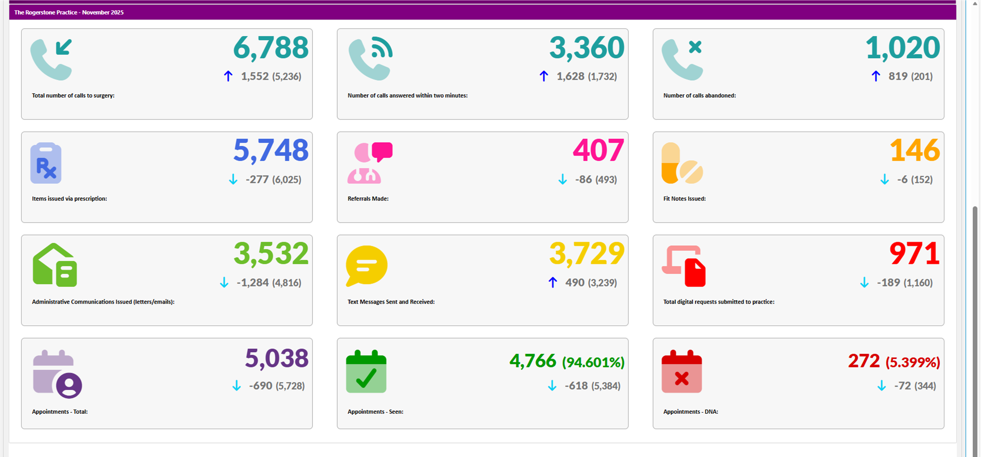Image resolution: width=981 pixels, height=457 pixels.
Task: Click the red digital requests document icon
Action: pos(684,266)
